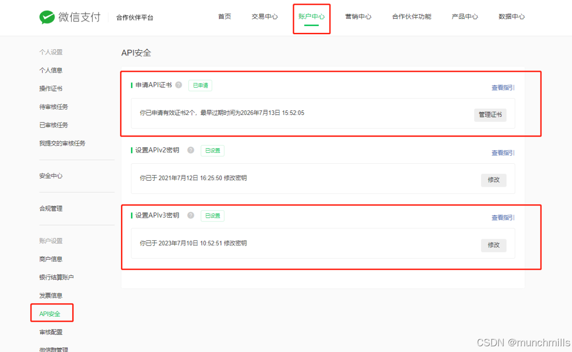Click the 已设置 badge on APIv3 section

[212, 216]
